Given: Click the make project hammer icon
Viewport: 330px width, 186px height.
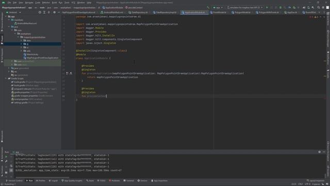Looking at the screenshot, I should tap(208, 8).
